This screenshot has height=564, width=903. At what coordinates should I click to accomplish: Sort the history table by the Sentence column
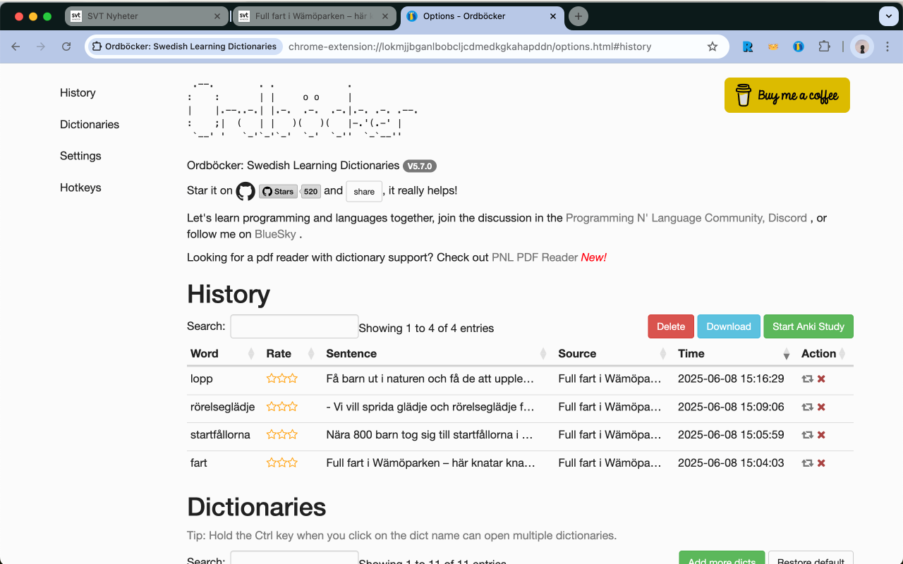point(437,353)
